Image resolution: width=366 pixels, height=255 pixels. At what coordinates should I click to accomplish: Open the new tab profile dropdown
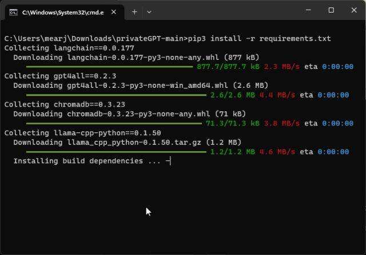[x=149, y=12]
